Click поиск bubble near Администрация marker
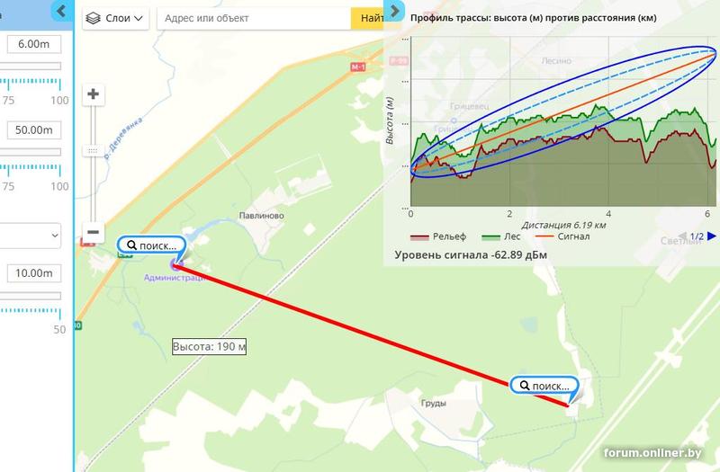 click(151, 245)
